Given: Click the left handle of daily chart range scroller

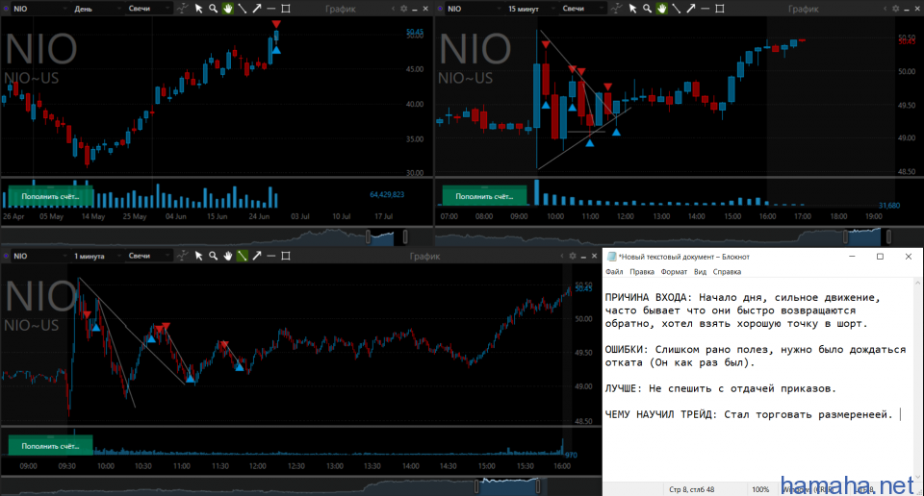Looking at the screenshot, I should [369, 236].
